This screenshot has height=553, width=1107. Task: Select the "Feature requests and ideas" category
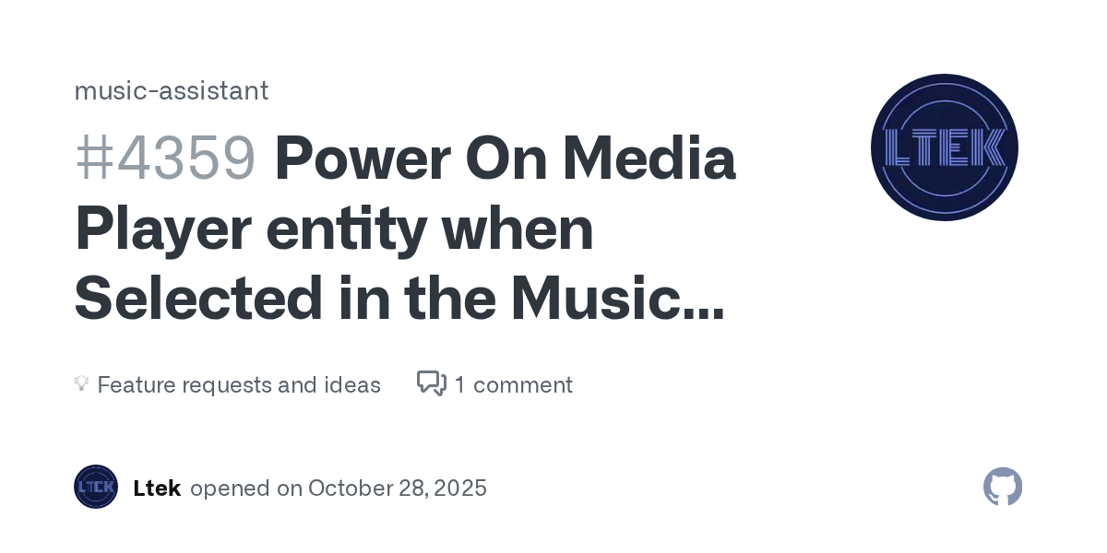click(x=238, y=384)
